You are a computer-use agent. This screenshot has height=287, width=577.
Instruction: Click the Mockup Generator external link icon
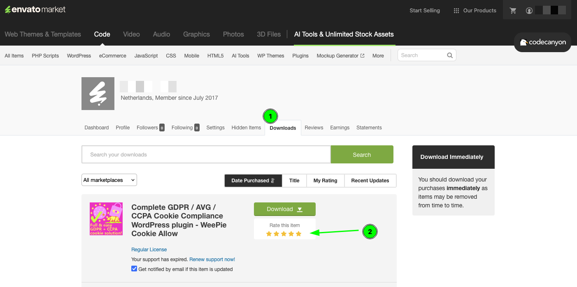pos(362,55)
